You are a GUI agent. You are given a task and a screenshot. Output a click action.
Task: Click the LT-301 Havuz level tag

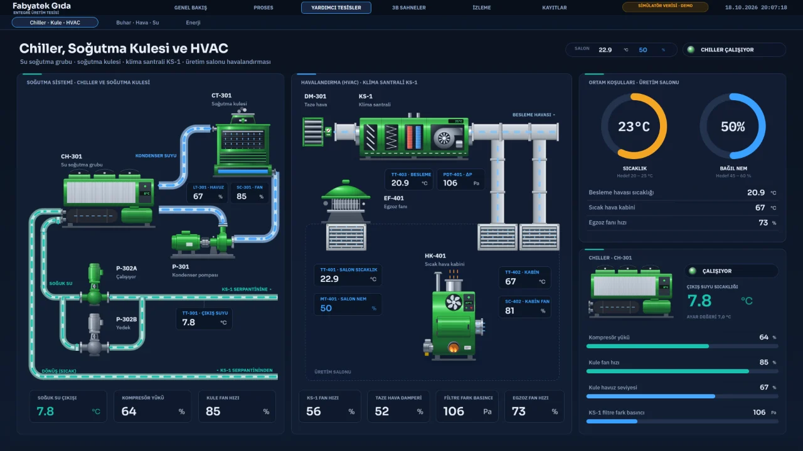(x=207, y=193)
